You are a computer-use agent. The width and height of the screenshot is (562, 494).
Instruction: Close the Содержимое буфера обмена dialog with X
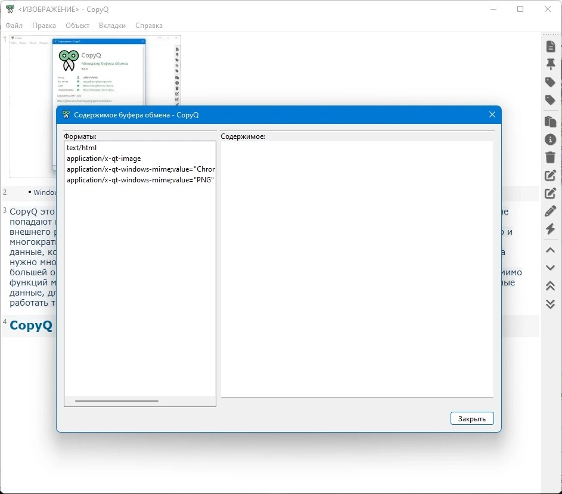pyautogui.click(x=492, y=114)
